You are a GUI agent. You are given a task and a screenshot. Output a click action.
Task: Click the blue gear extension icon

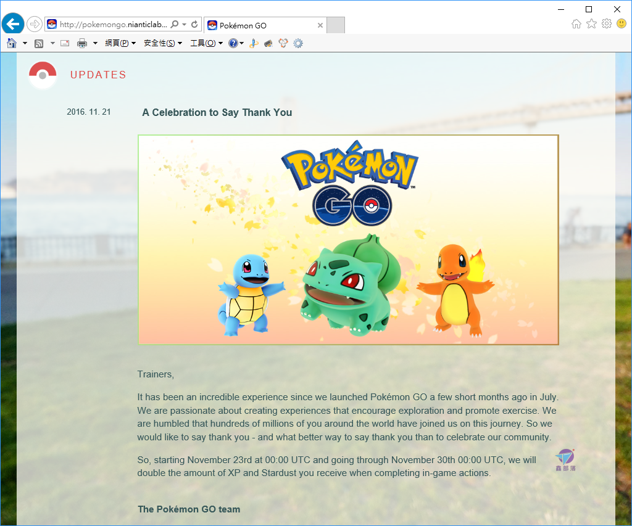pos(298,43)
